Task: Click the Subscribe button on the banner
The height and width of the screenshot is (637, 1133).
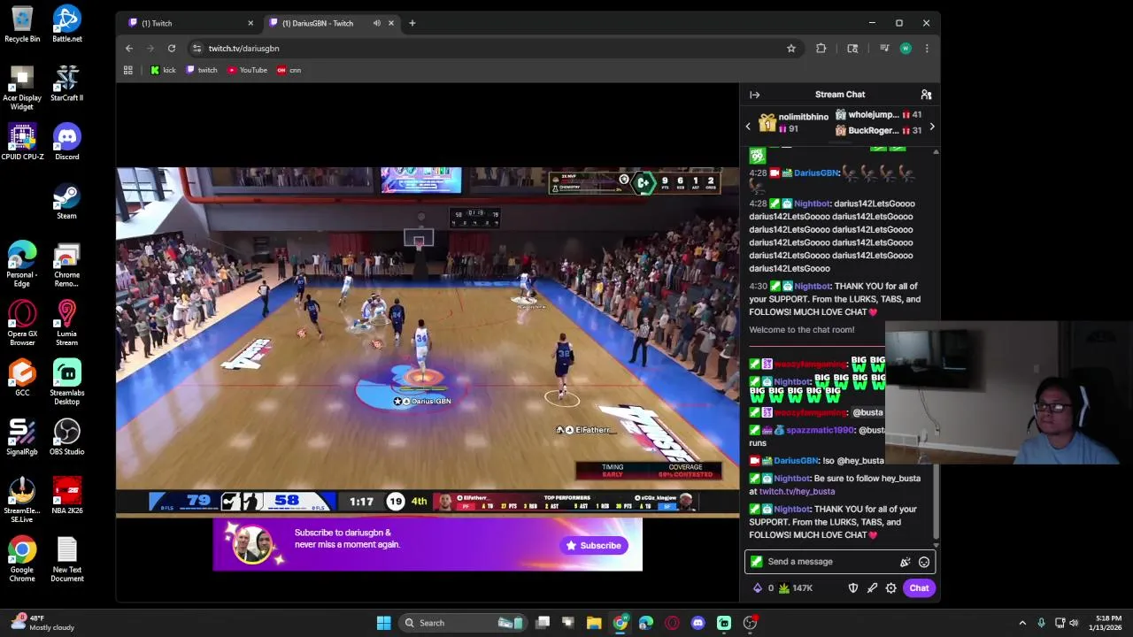Action: click(x=595, y=546)
